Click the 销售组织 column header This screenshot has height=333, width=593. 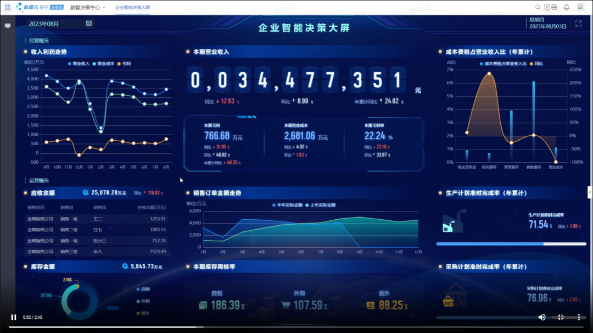tap(36, 207)
